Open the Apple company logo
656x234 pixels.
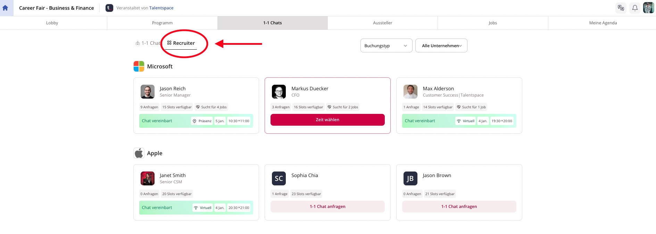click(x=139, y=153)
